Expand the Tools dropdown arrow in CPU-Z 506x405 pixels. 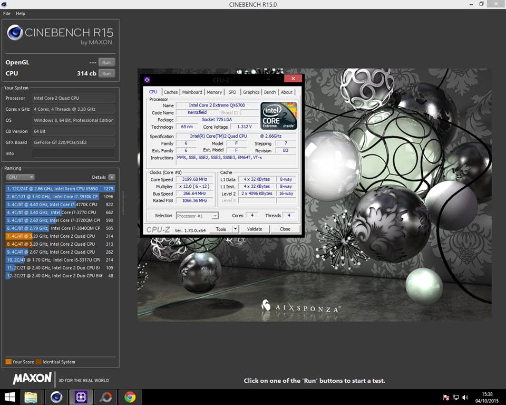click(x=235, y=229)
